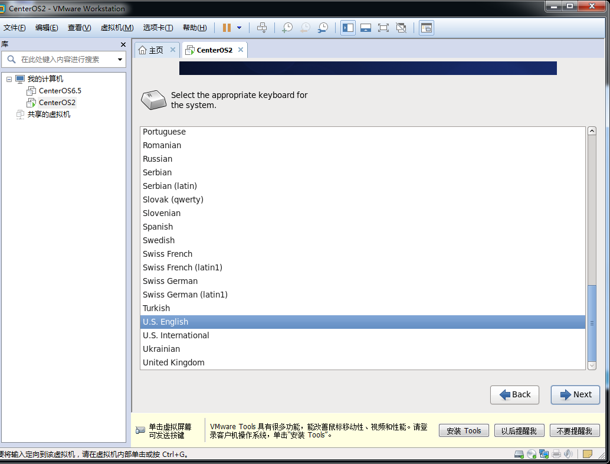Select Spanish keyboard layout
610x464 pixels.
point(363,227)
